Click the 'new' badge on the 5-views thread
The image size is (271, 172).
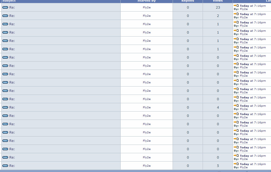pyautogui.click(x=5, y=166)
